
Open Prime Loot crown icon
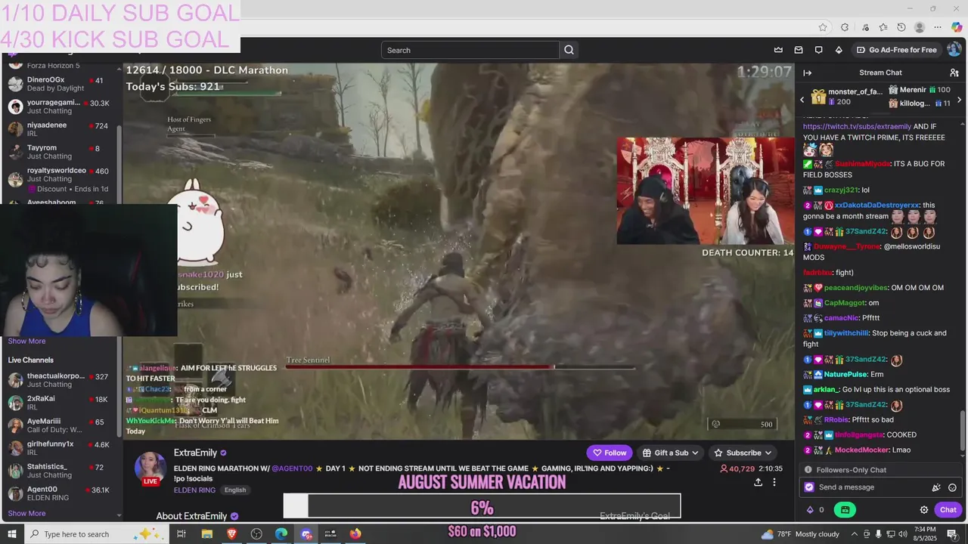coord(778,50)
